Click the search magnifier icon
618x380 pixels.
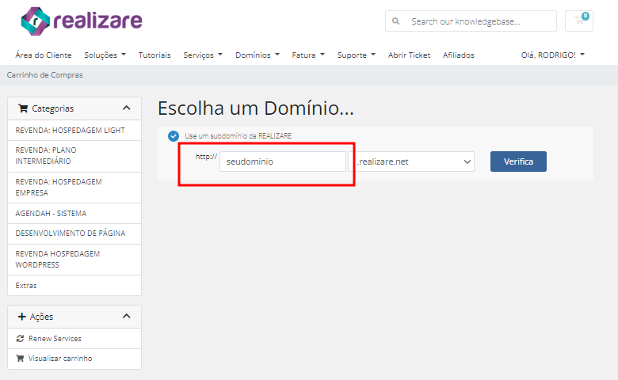coord(395,21)
